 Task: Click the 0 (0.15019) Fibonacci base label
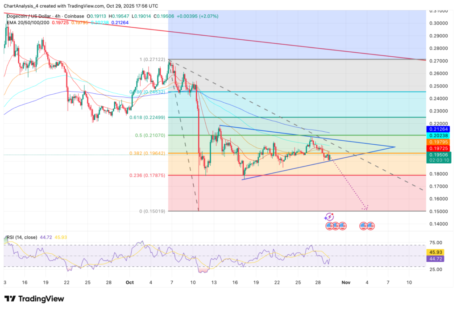pos(154,211)
